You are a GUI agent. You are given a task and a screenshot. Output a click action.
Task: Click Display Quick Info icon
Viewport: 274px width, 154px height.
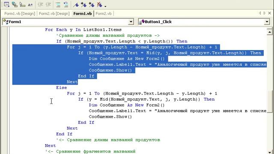click(x=22, y=5)
